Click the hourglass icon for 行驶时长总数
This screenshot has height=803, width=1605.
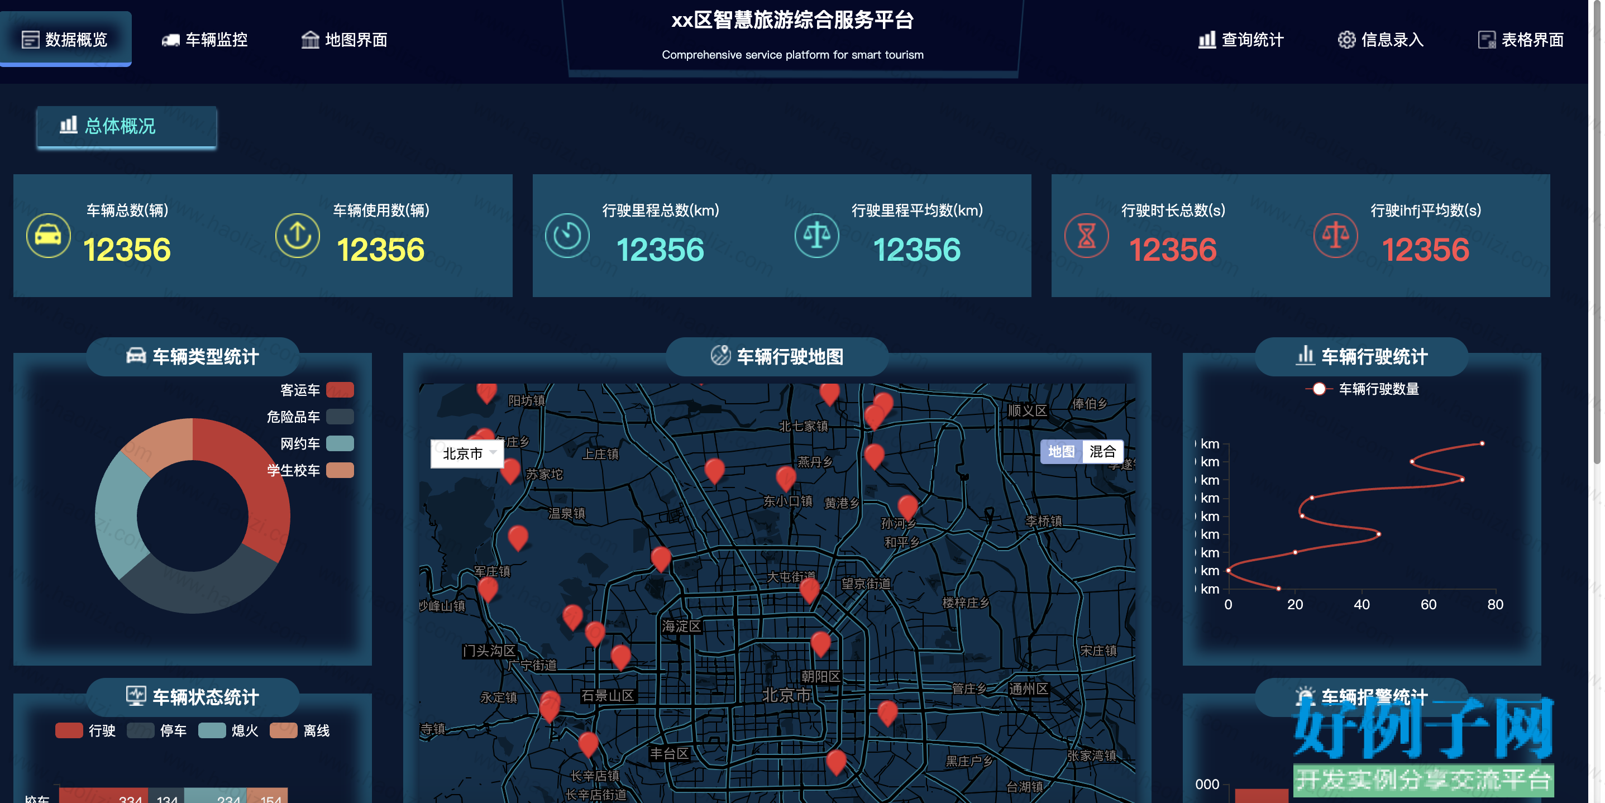coord(1086,236)
